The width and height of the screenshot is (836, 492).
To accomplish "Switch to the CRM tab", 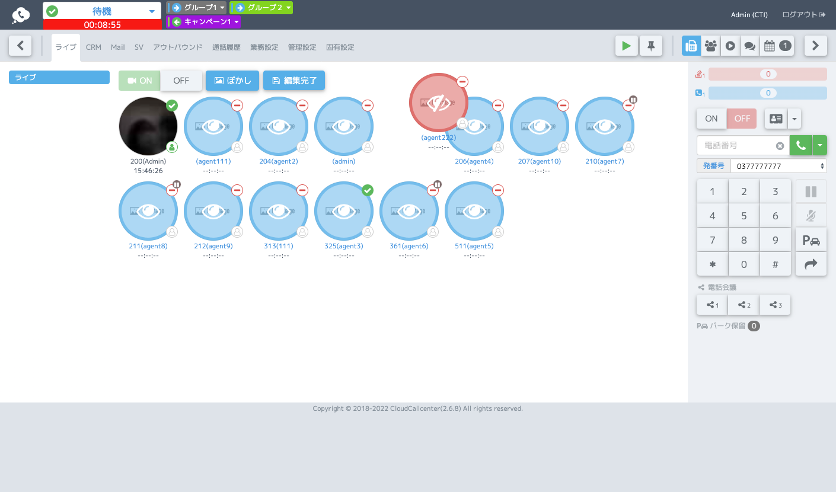I will pyautogui.click(x=94, y=47).
